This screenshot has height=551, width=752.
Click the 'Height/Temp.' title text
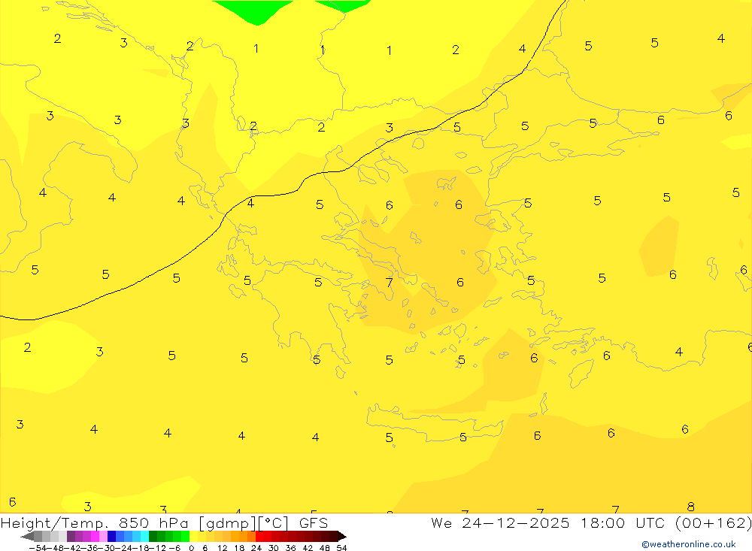55,523
